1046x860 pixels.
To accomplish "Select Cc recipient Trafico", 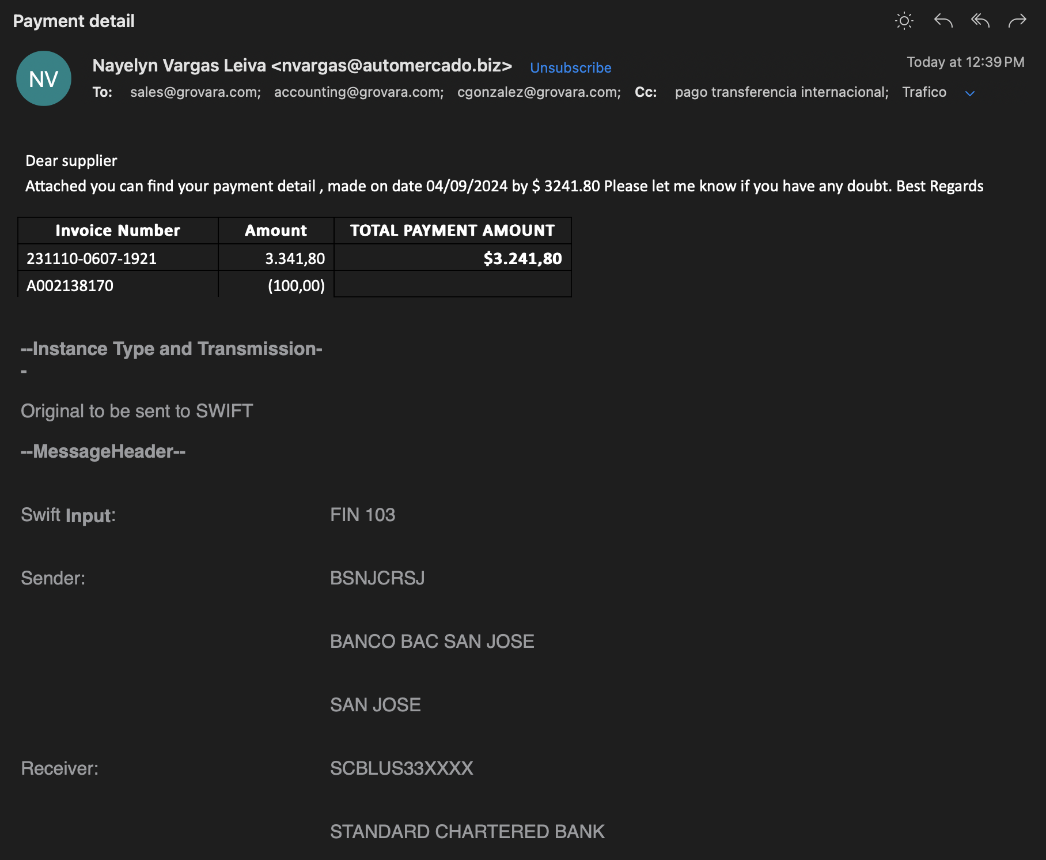I will tap(924, 92).
